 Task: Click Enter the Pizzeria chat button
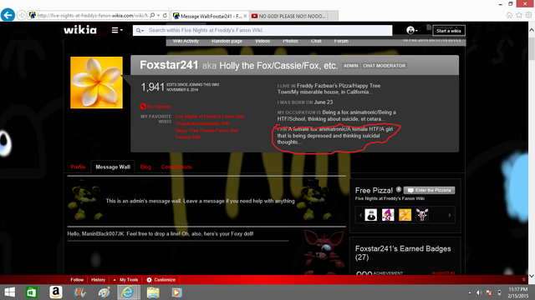429,191
